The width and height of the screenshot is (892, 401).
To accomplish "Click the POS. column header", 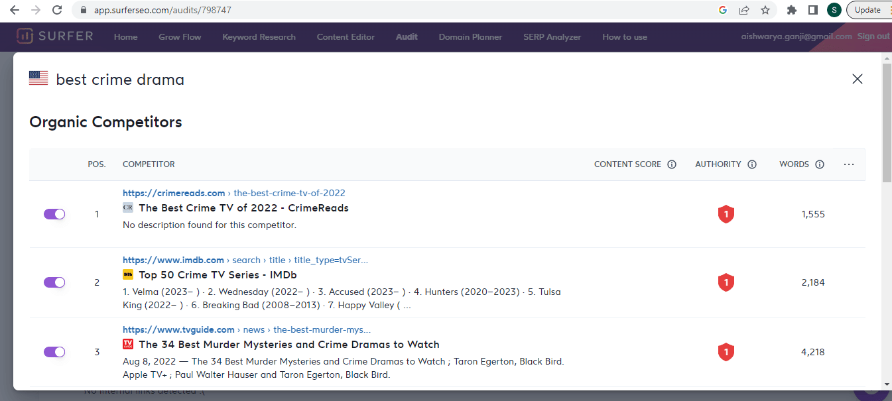I will 97,164.
